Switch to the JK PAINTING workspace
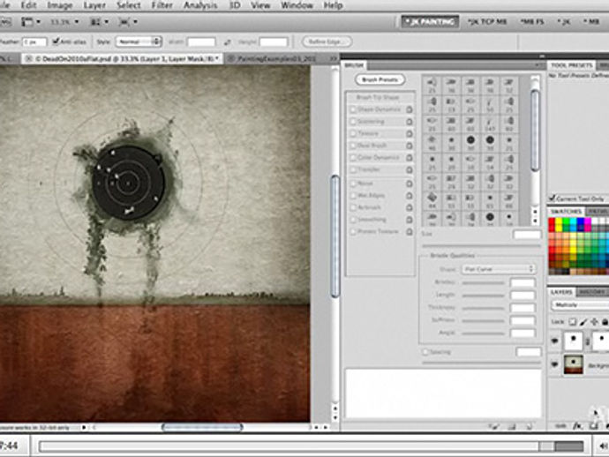The height and width of the screenshot is (457, 609). (x=430, y=22)
